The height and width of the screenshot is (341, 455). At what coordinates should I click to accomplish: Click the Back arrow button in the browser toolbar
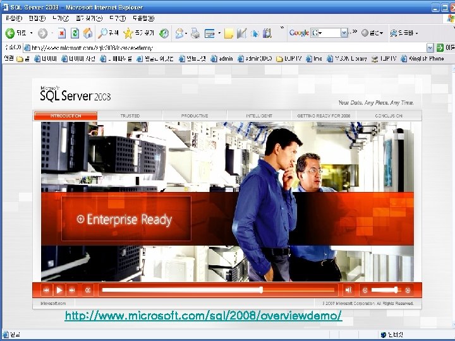(10, 33)
